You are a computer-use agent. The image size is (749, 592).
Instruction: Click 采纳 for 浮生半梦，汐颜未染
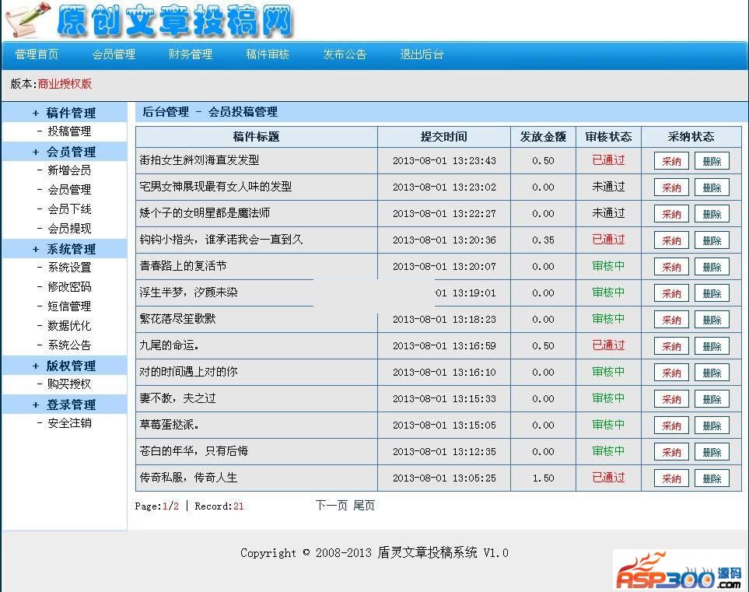click(x=671, y=293)
